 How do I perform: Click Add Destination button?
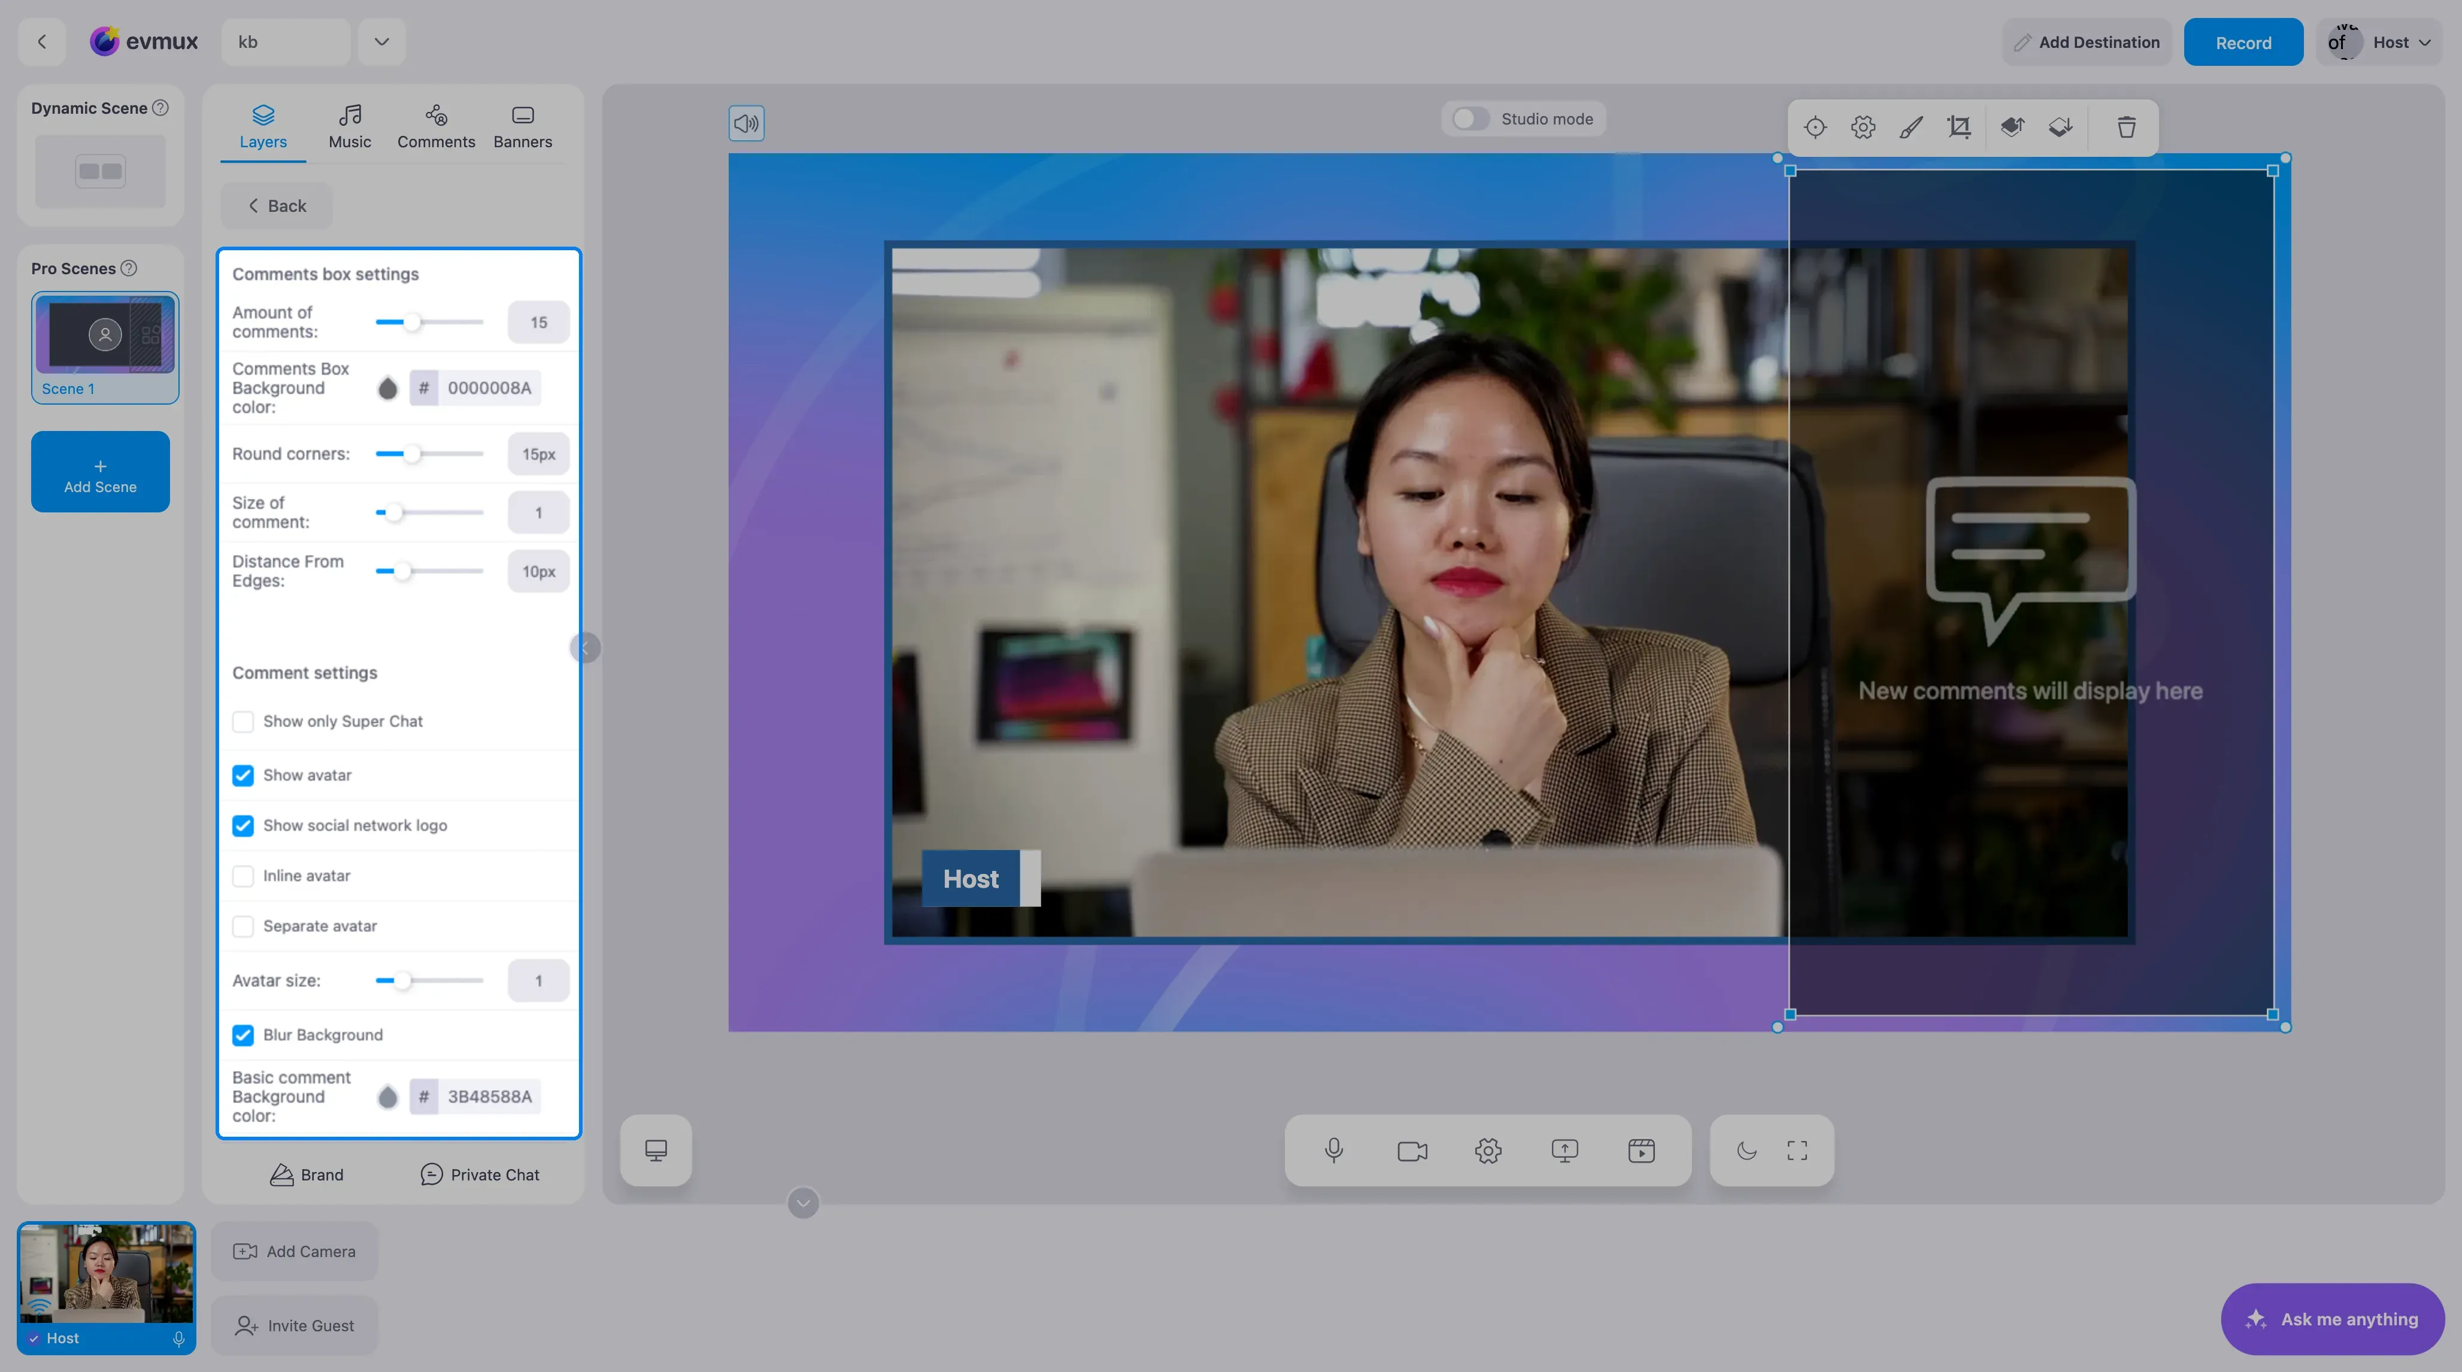pyautogui.click(x=2087, y=42)
